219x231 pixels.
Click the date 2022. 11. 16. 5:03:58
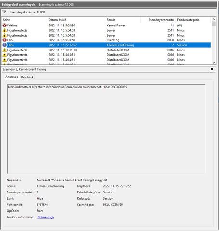coord(62,40)
